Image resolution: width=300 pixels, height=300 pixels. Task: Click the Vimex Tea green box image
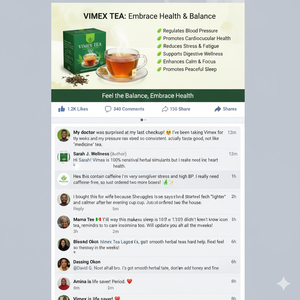point(85,51)
